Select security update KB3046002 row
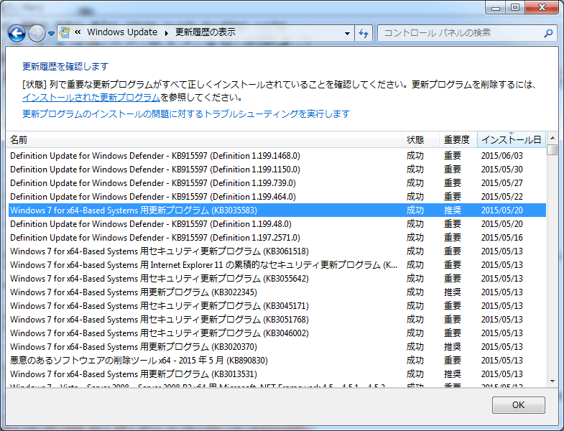 pyautogui.click(x=277, y=333)
